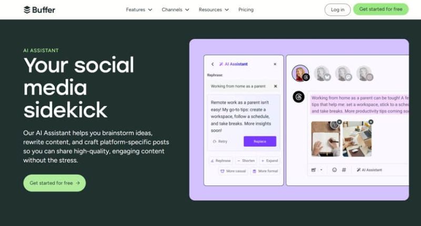Select the Threads channel icon beside post
Screen dimensions: 421x226
(298, 97)
